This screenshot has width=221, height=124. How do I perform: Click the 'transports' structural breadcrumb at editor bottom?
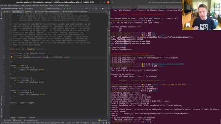pos(22,117)
